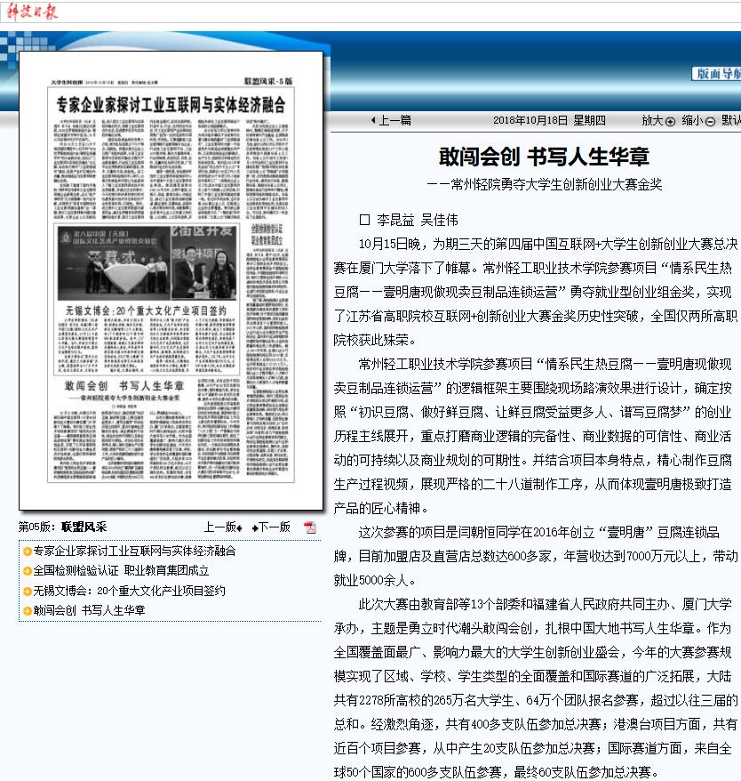This screenshot has height=781, width=741.
Task: Click paragraph starting 10月15日晚
Action: 536,292
